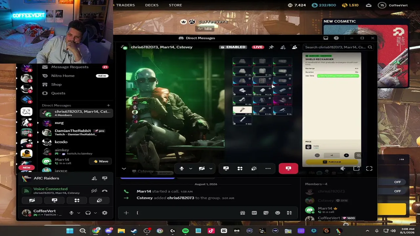Disconnect voice using the phone icon
Screen dimensions: 420x236
pyautogui.click(x=105, y=190)
